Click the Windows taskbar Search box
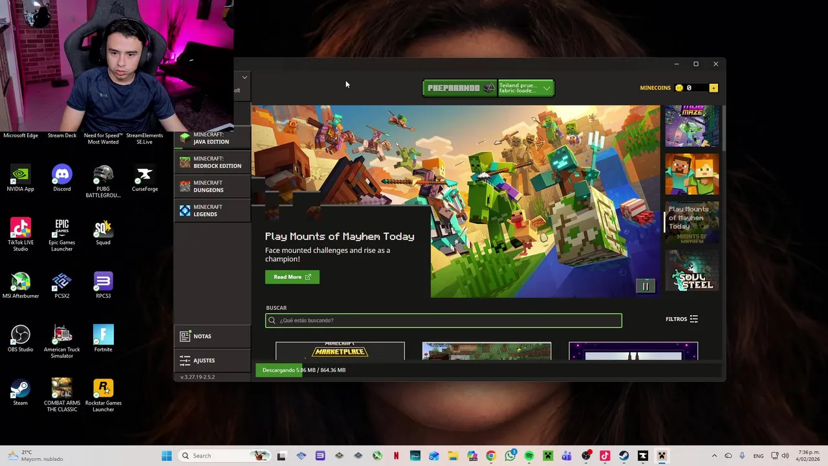Viewport: 828px width, 466px height. point(223,456)
